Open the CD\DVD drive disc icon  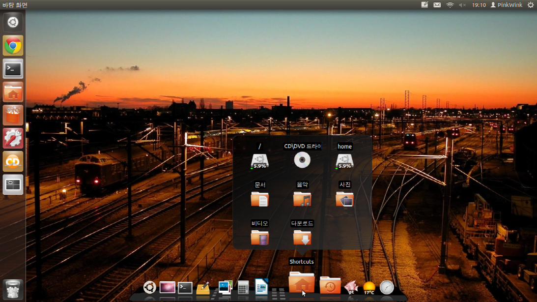pos(302,160)
